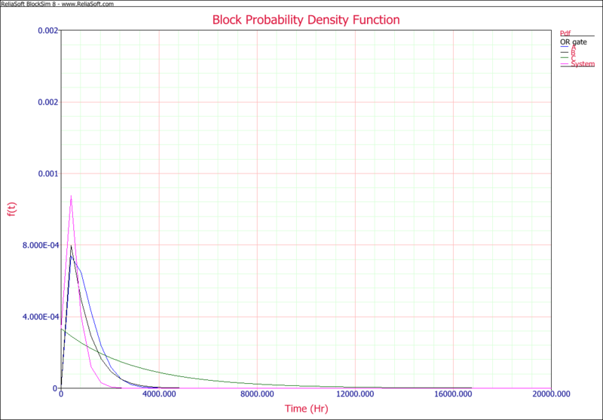
Task: Click the plot title Block Probability Density Function
Action: click(x=306, y=18)
